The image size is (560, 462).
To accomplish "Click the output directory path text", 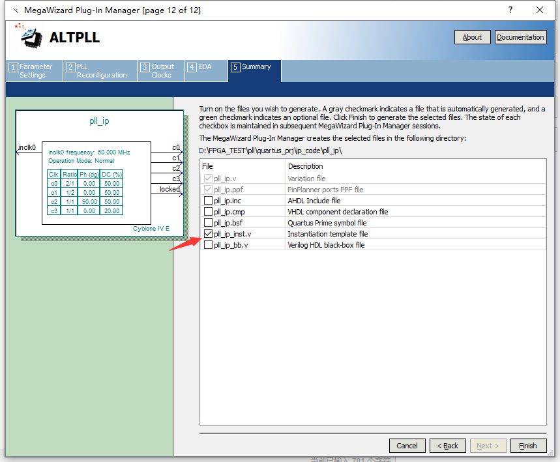I will [x=271, y=151].
